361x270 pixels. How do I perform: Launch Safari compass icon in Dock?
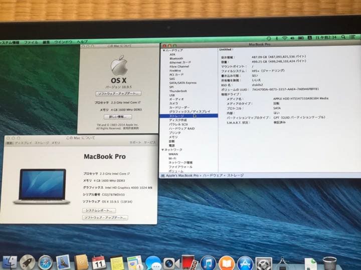(x=45, y=262)
